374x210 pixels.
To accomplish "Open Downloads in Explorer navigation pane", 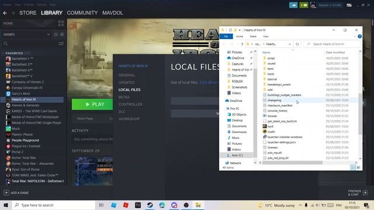I will tap(237, 132).
